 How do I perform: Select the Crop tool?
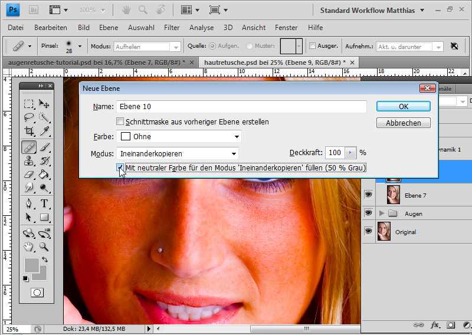tap(28, 132)
